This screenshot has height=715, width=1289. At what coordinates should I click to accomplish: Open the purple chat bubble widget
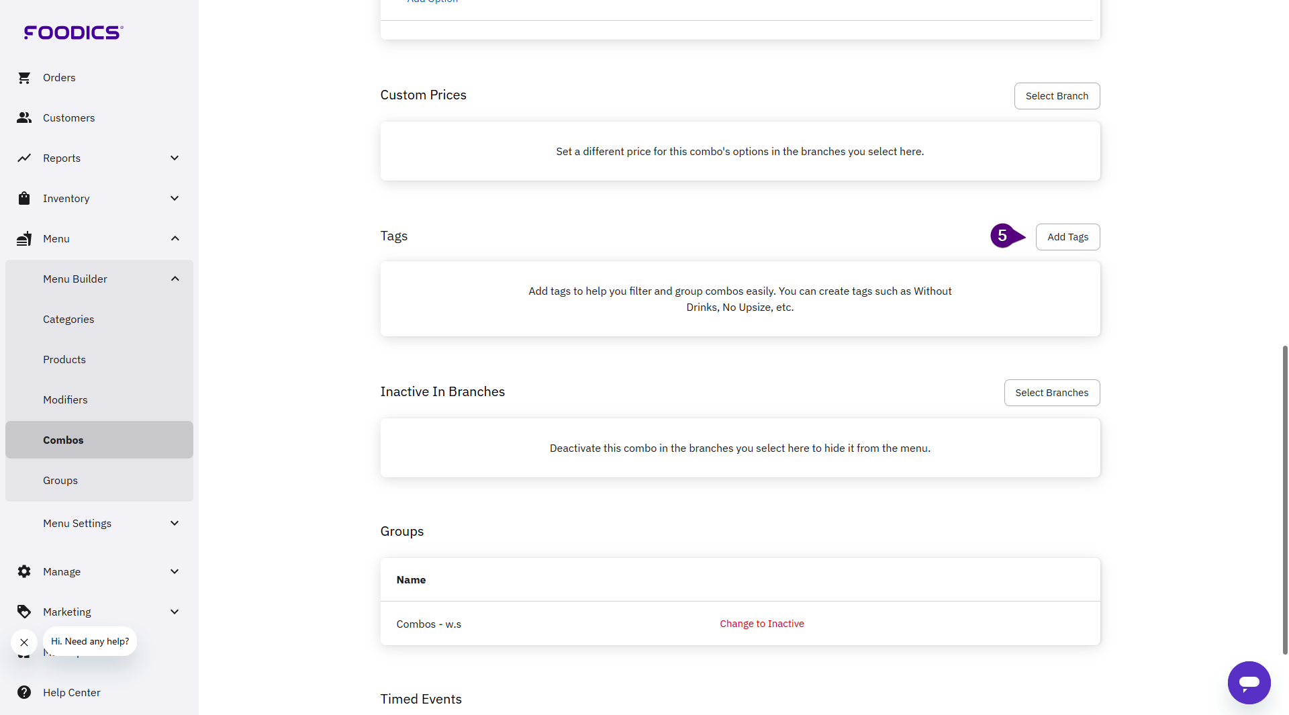[x=1249, y=683]
